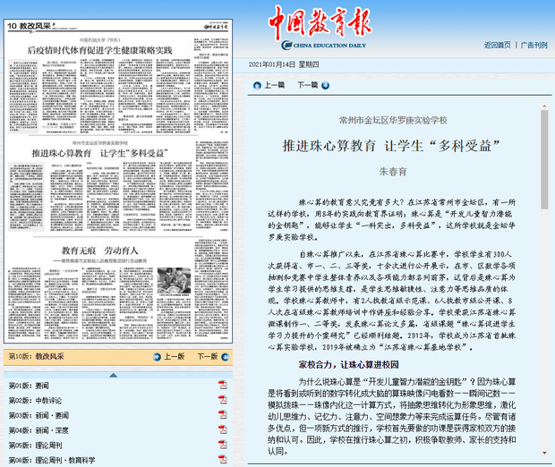Open PDF icon for 第01版 要闻

(x=222, y=385)
